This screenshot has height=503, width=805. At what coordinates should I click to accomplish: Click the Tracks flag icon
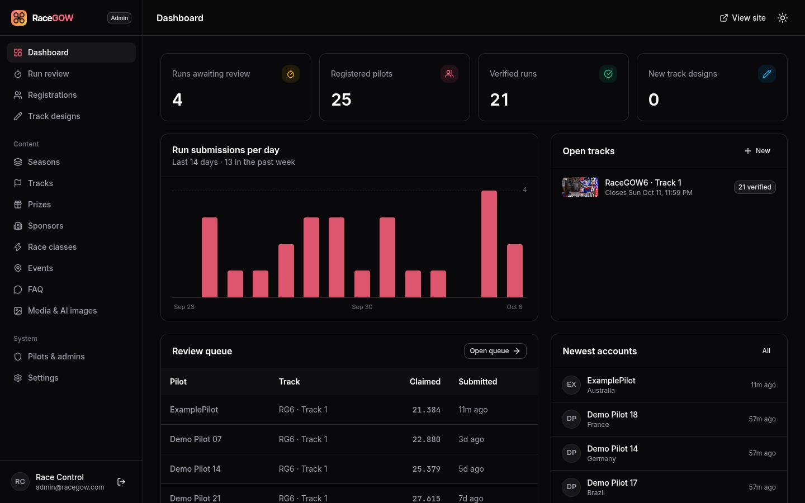tap(18, 183)
